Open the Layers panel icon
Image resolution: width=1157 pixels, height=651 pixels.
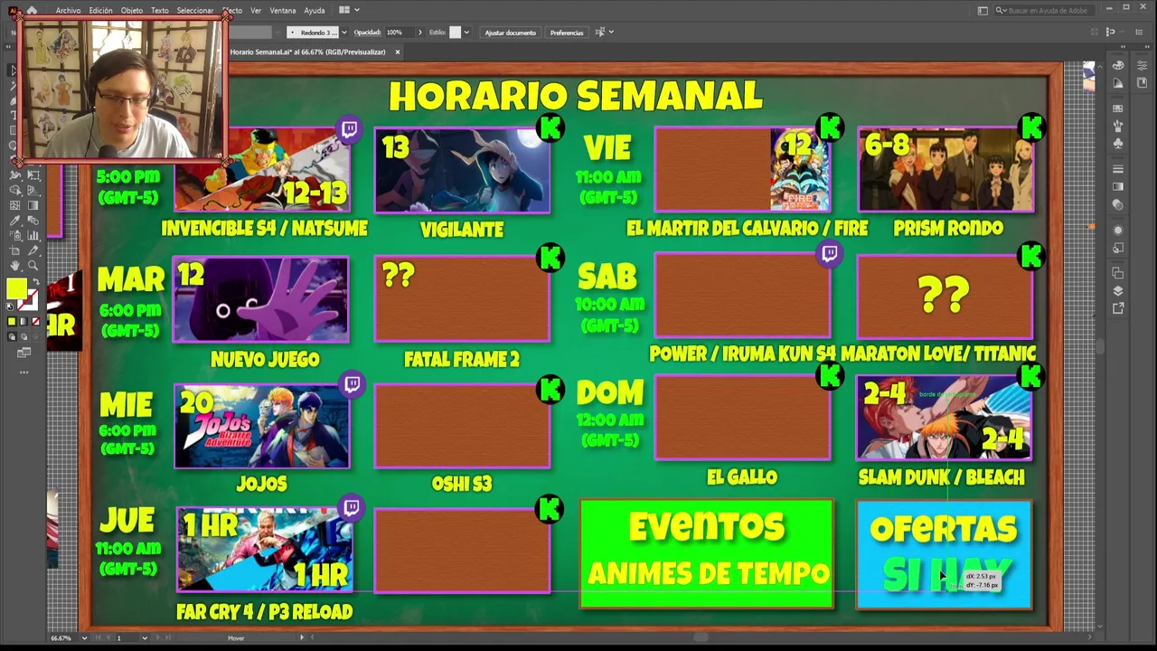pyautogui.click(x=1118, y=291)
